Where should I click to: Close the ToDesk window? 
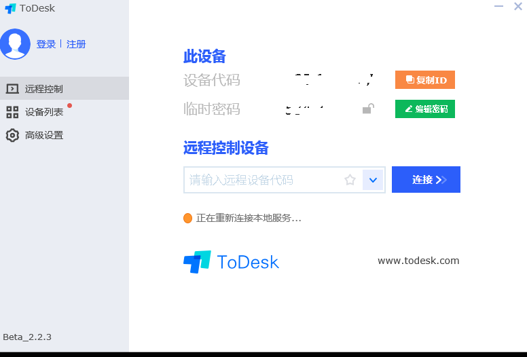click(x=518, y=6)
